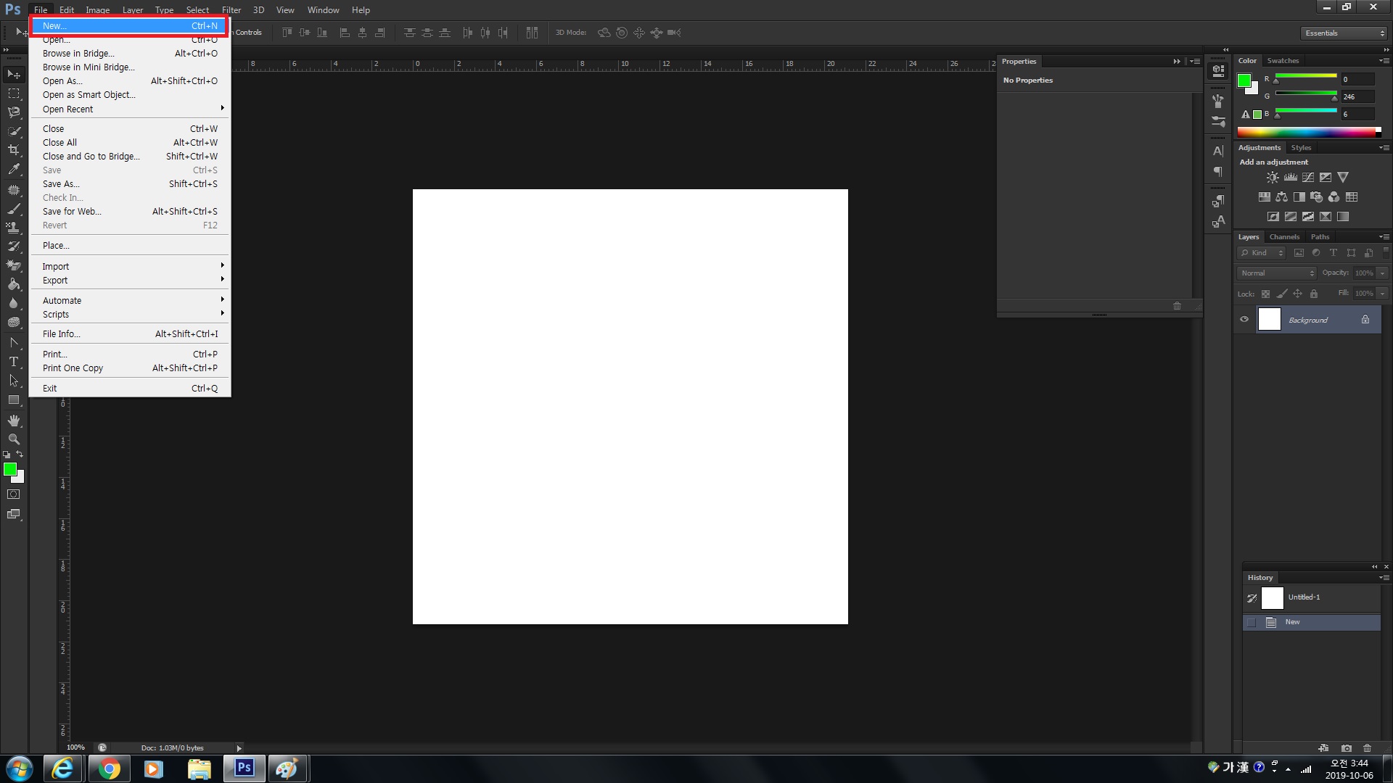Click the Brightness/Contrast adjustment icon
Image resolution: width=1393 pixels, height=783 pixels.
[x=1273, y=178]
